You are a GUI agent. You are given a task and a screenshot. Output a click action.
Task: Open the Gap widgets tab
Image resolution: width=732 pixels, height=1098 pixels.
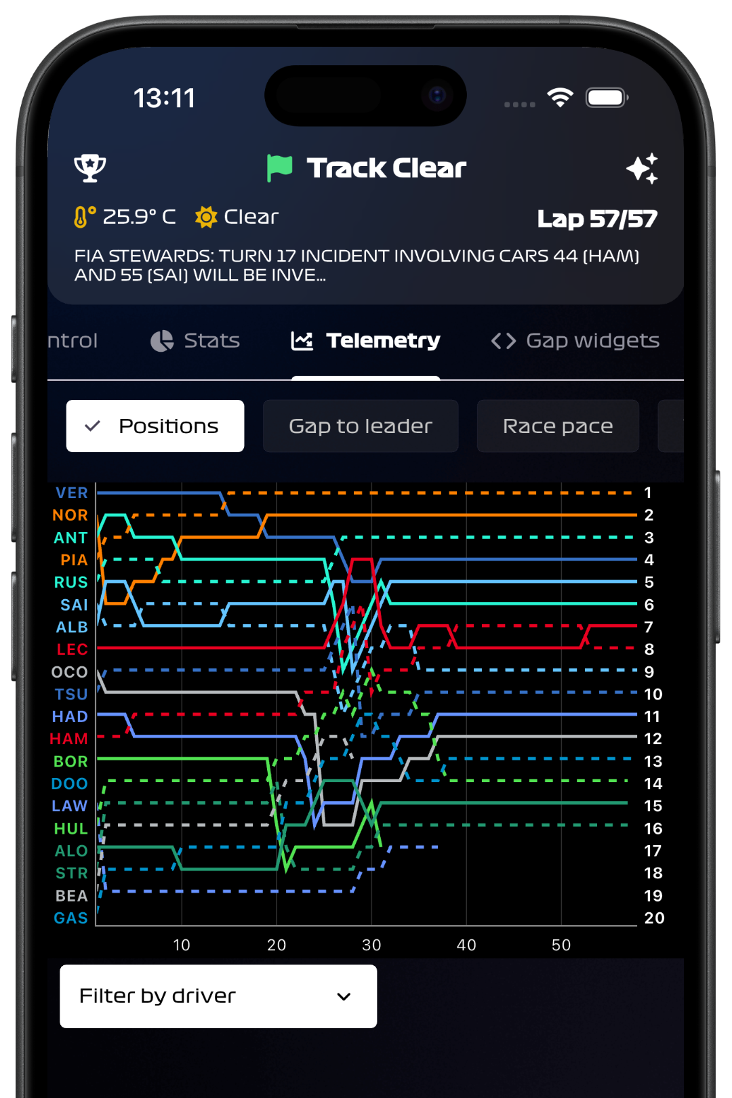click(x=575, y=341)
